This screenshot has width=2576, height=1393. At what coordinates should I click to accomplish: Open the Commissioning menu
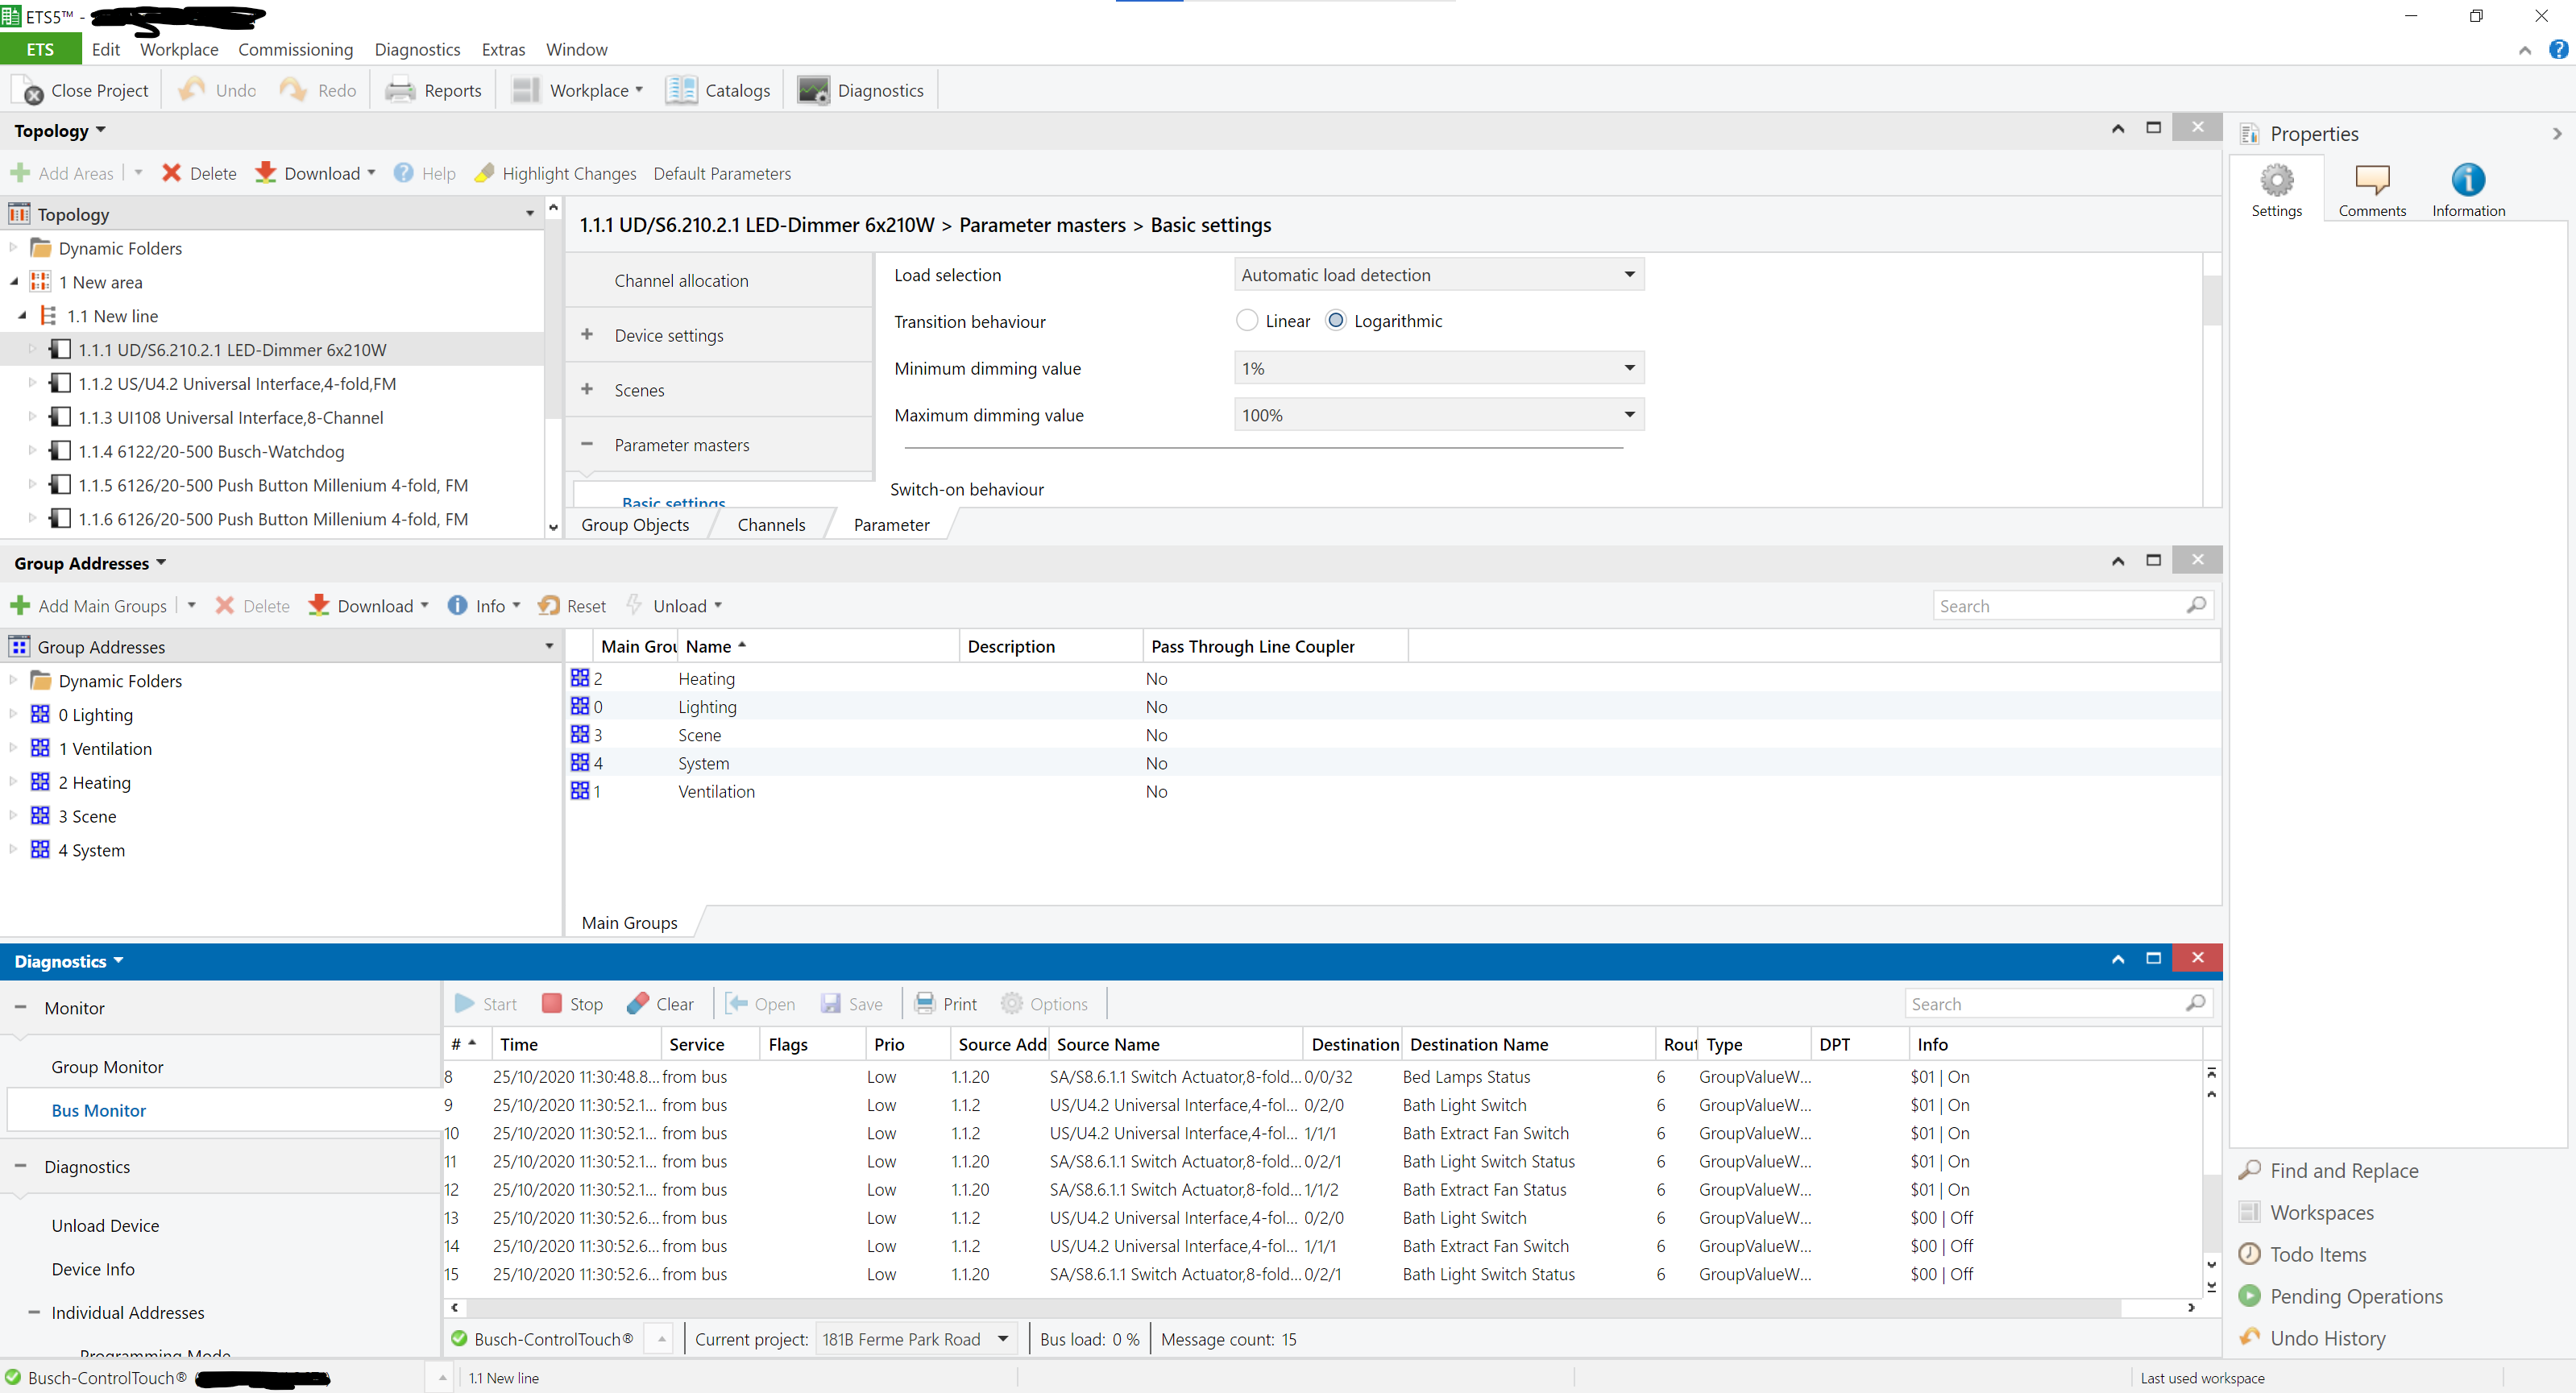click(x=295, y=49)
